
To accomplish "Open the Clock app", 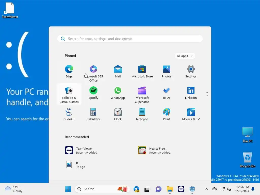I will 118,114.
